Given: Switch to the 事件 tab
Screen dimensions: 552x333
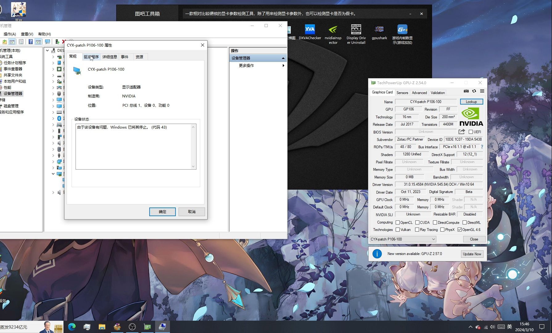Looking at the screenshot, I should point(125,57).
